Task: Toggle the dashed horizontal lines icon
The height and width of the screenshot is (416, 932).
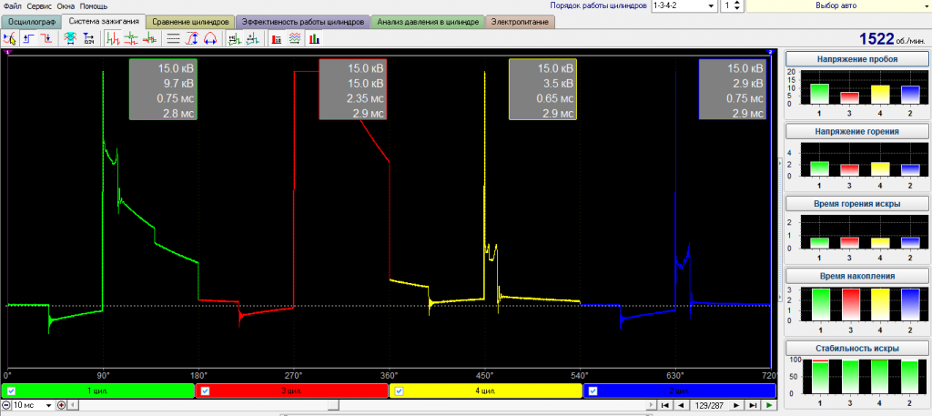Action: click(x=173, y=39)
